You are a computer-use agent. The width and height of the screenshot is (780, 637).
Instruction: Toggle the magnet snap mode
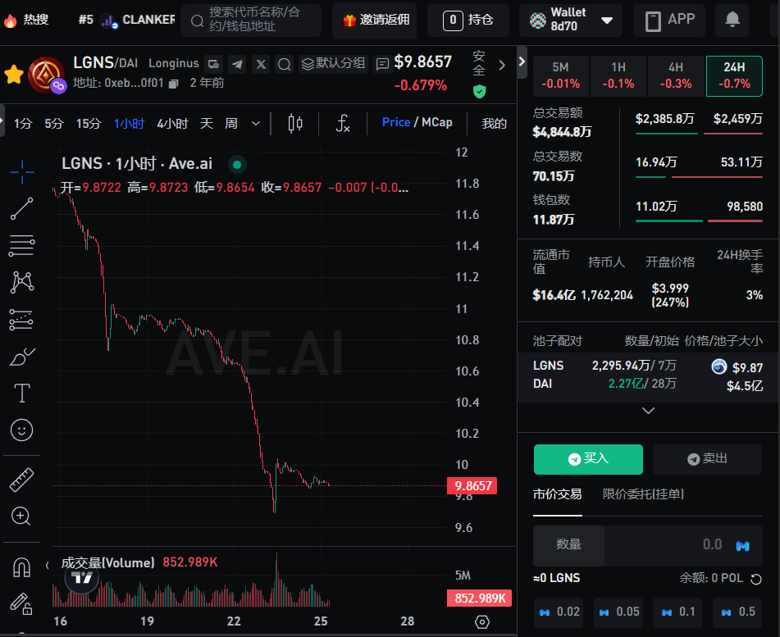point(21,566)
